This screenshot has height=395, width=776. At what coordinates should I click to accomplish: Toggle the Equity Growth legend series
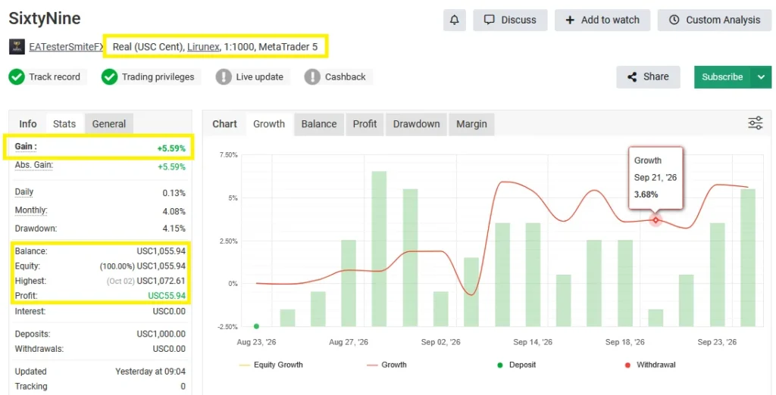[271, 365]
